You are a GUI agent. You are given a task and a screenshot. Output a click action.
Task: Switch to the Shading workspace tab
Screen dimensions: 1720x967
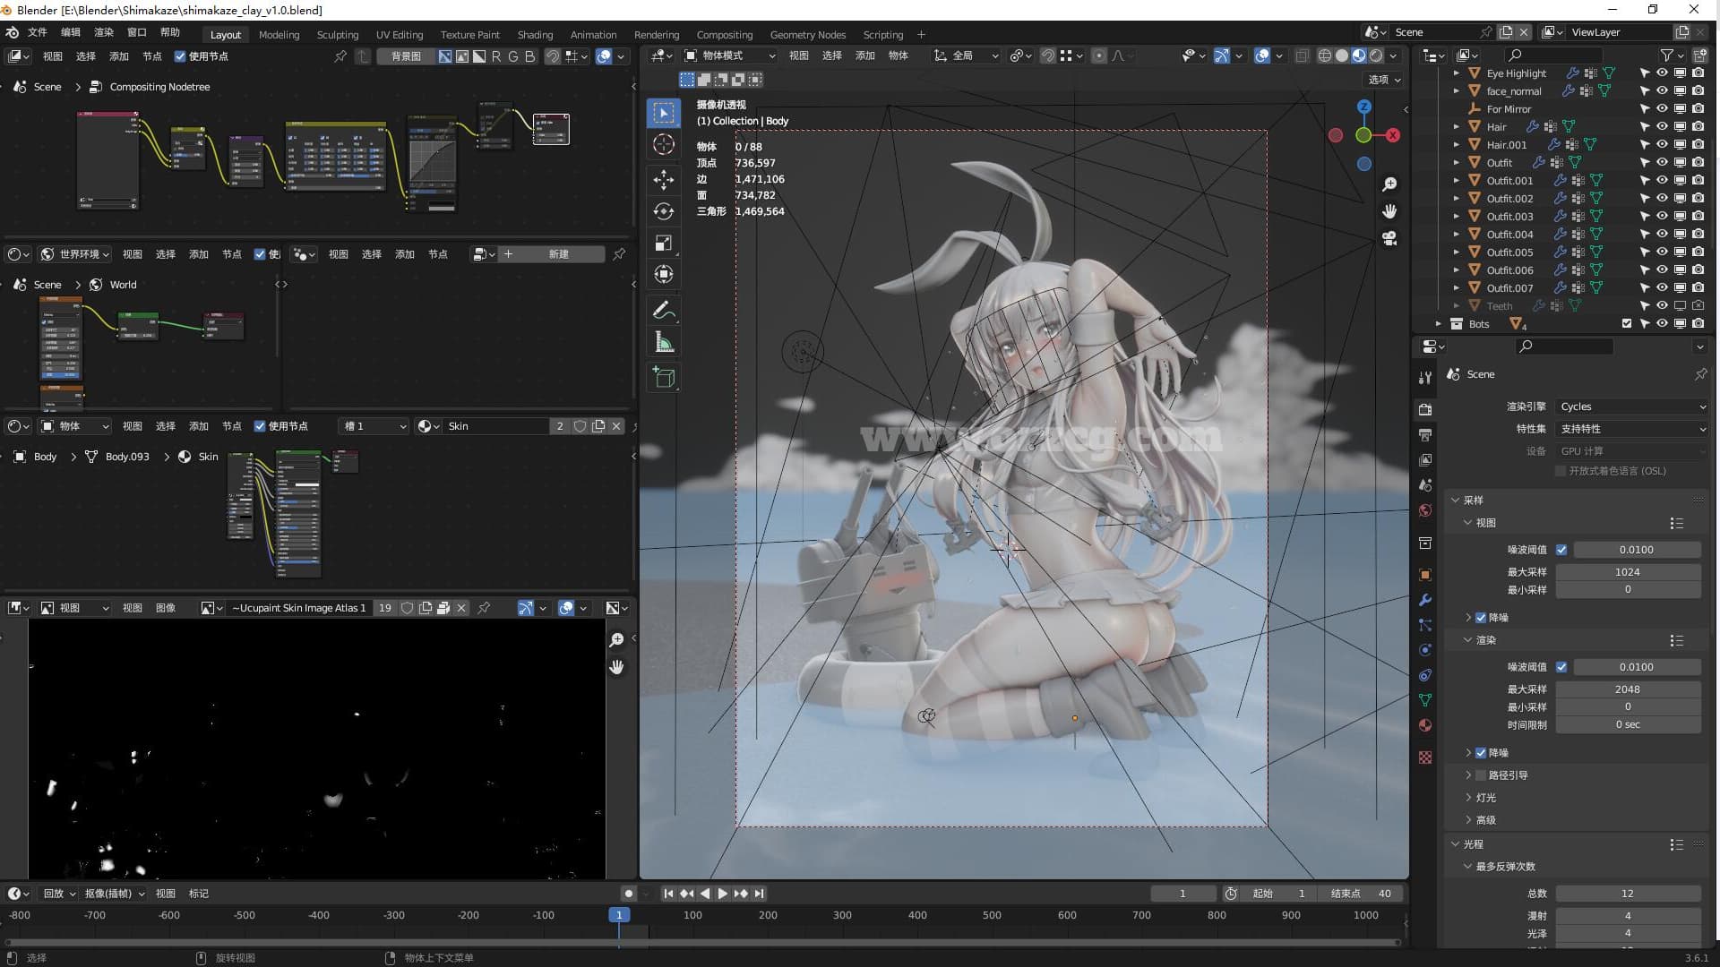tap(535, 35)
